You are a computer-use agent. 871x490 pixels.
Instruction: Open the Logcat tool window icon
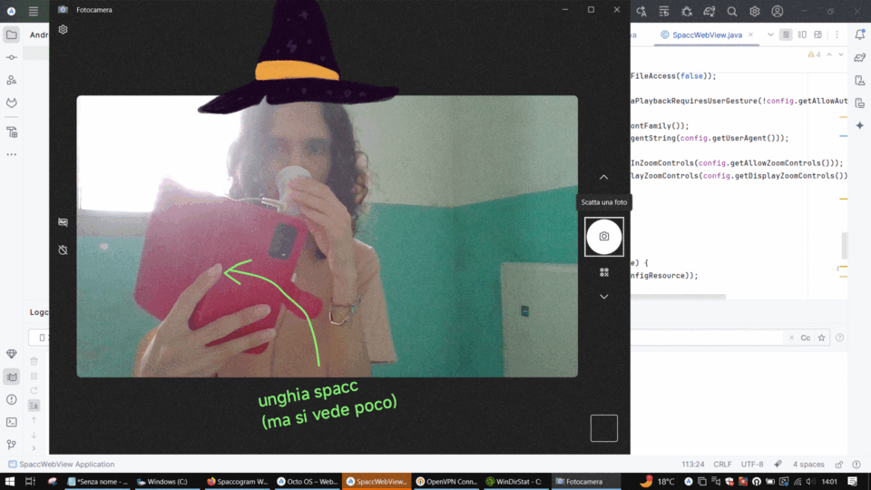(12, 377)
